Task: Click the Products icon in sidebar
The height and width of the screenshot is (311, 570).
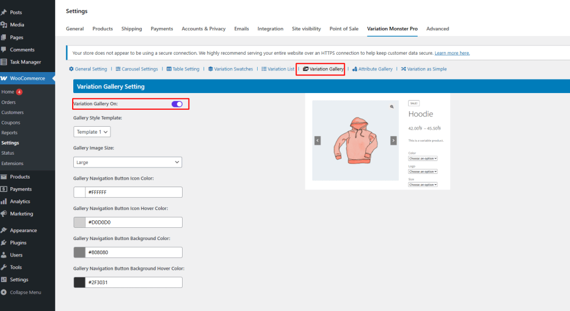Action: point(3,177)
